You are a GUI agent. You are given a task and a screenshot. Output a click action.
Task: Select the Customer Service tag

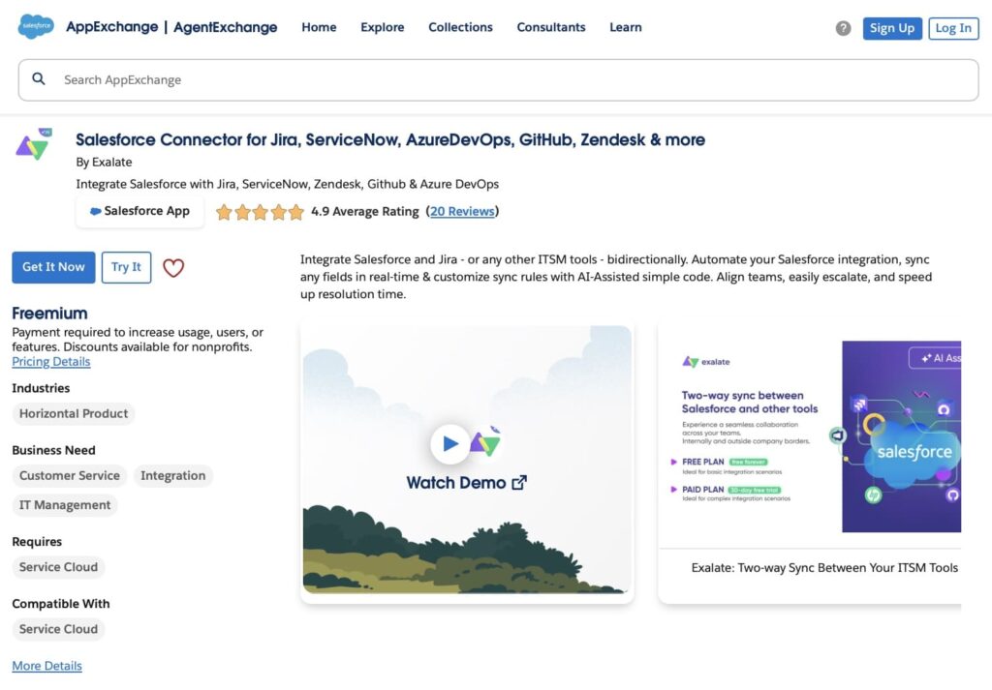tap(70, 476)
